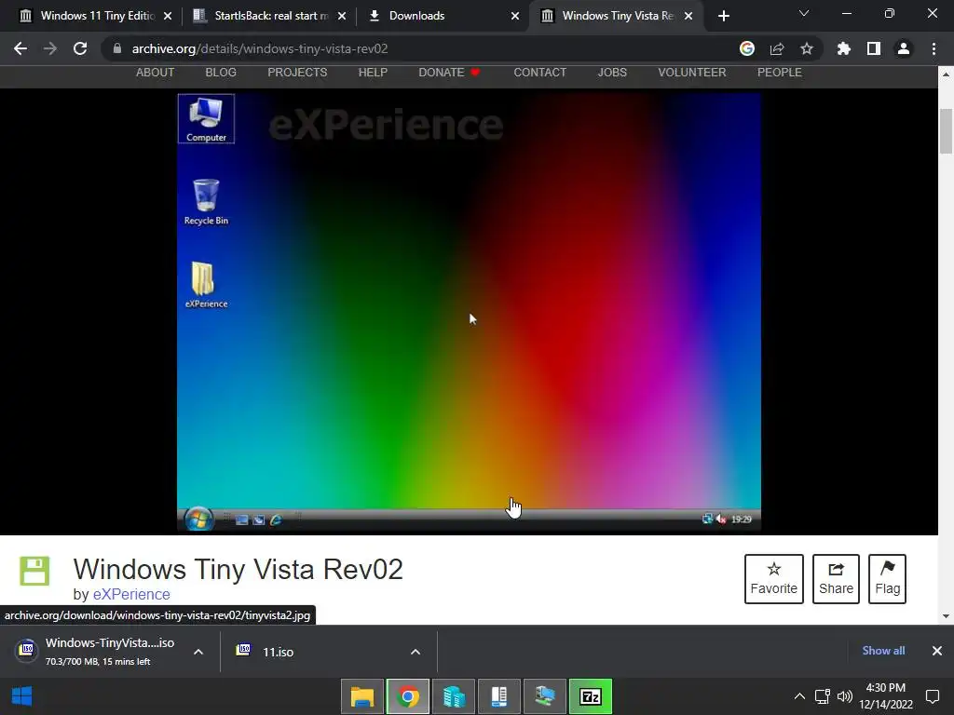954x715 pixels.
Task: Open File Explorer from taskbar
Action: (x=362, y=696)
